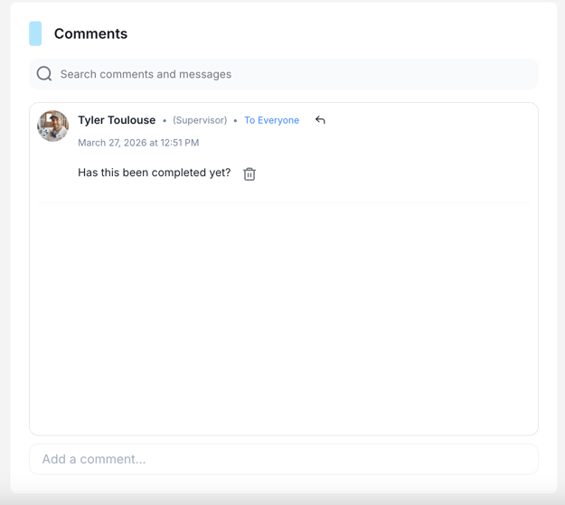
Task: Click the blue marker beside Comments
Action: pyautogui.click(x=35, y=33)
